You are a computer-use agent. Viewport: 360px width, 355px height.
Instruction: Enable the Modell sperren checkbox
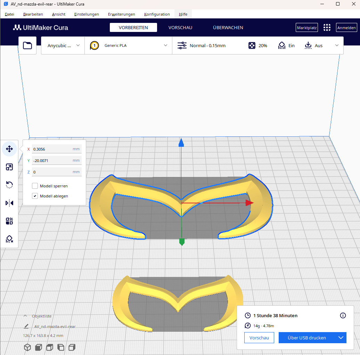[35, 186]
